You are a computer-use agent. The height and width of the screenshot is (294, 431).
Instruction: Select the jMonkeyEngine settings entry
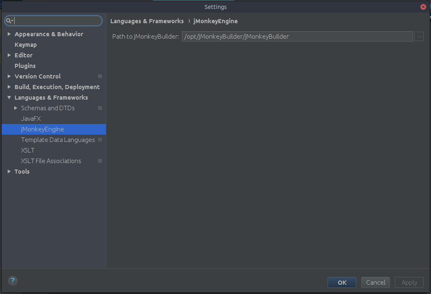coord(54,129)
